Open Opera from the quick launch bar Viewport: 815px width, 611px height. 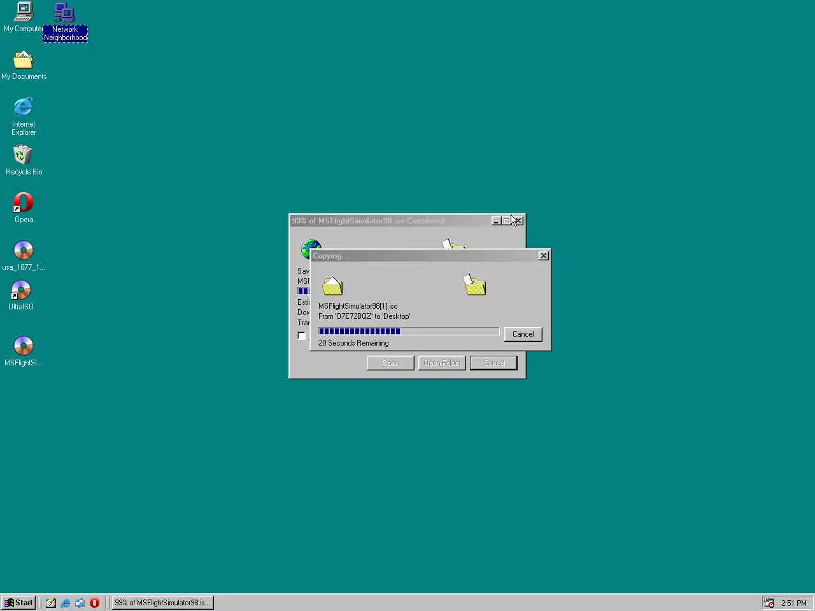tap(95, 603)
